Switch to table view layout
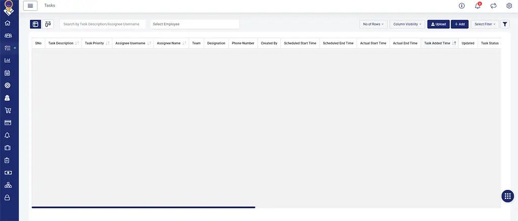Screen dimensions: 518x221 click(x=35, y=24)
